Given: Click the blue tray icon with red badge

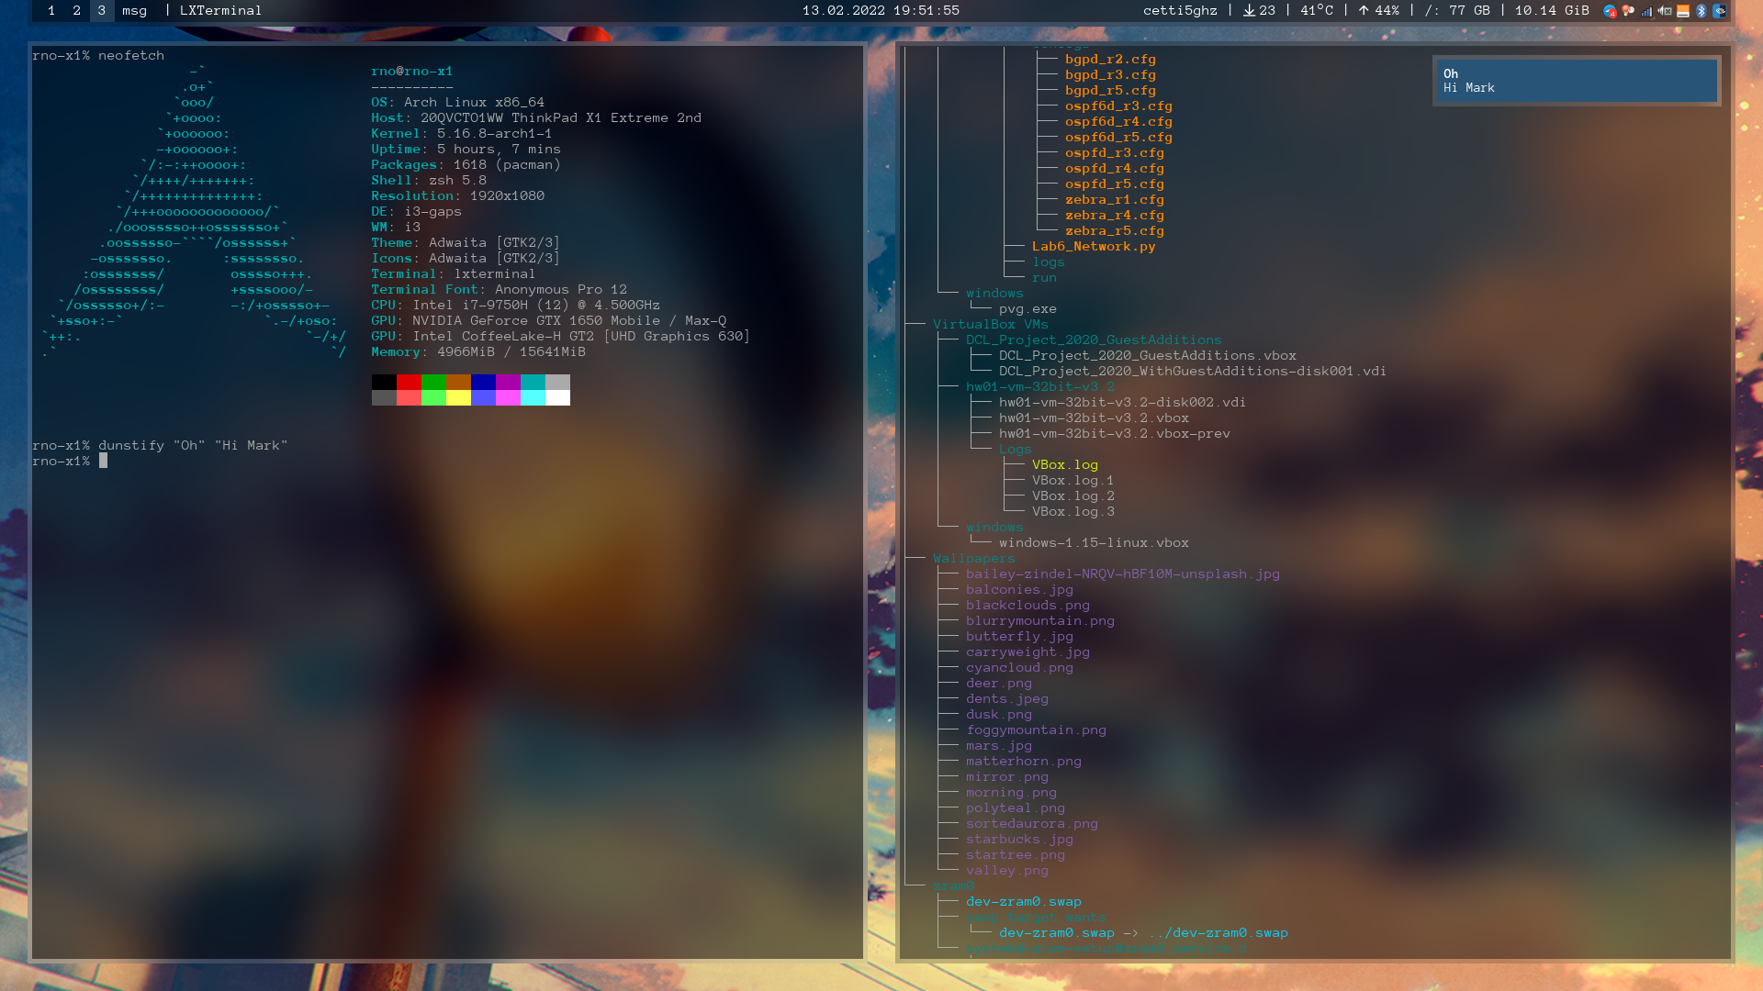Looking at the screenshot, I should click(x=1610, y=11).
